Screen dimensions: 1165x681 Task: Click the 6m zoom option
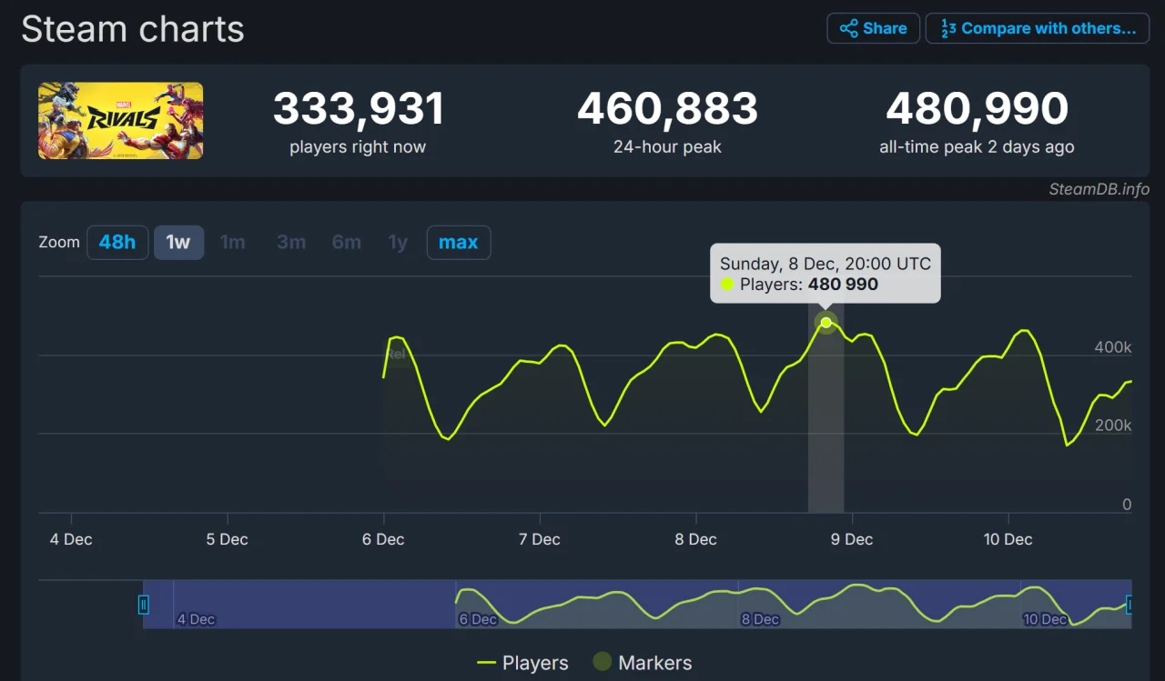coord(346,243)
